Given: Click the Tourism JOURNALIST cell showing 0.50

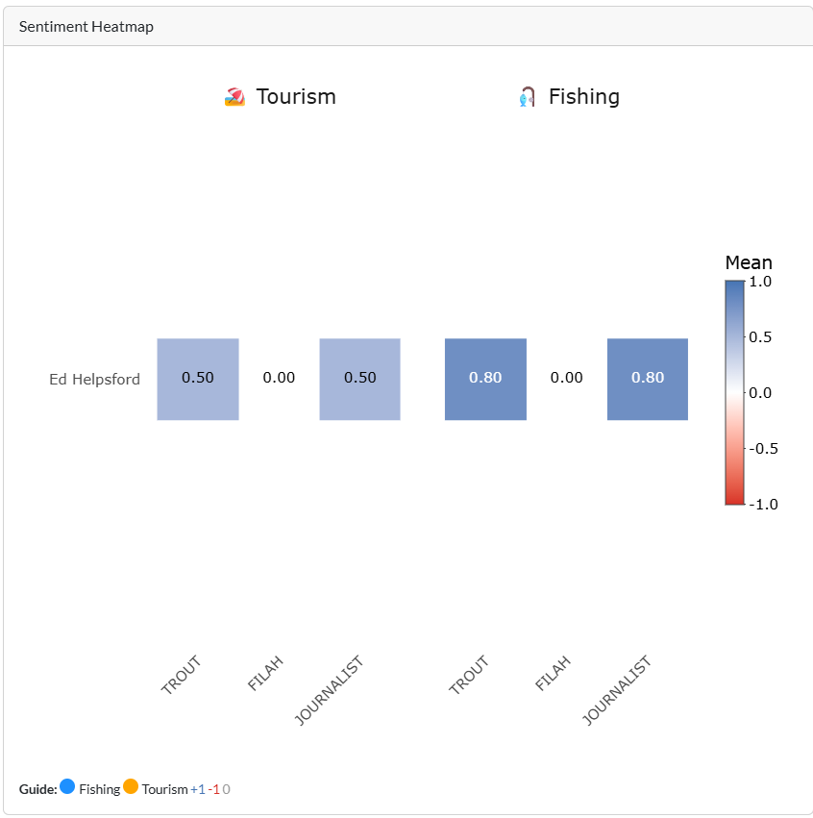Looking at the screenshot, I should [x=359, y=379].
